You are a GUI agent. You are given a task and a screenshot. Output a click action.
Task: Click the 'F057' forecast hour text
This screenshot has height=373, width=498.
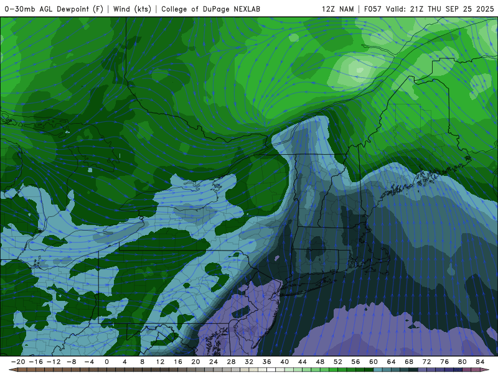372,9
